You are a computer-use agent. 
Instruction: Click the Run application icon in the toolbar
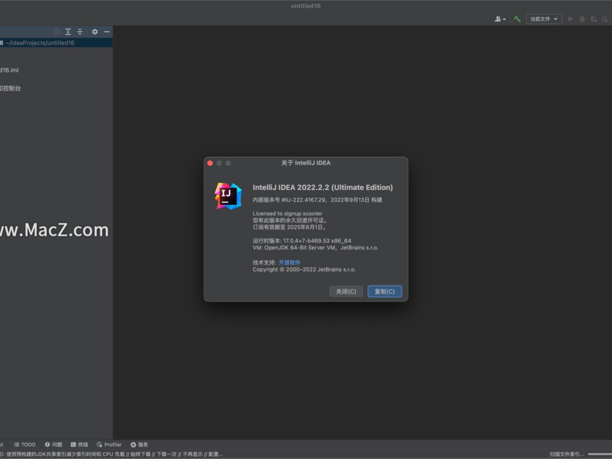570,19
